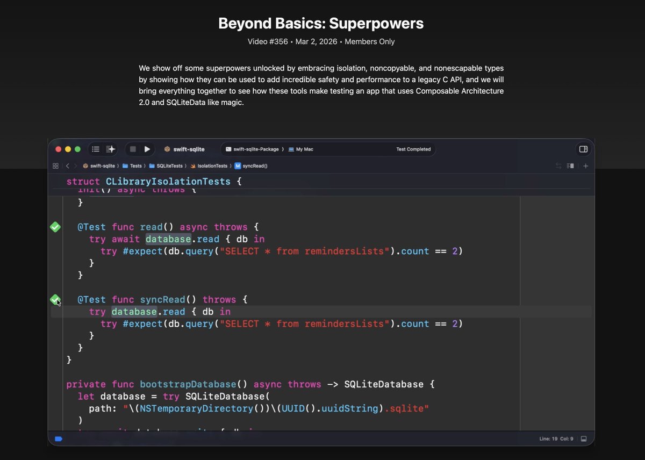Screen dimensions: 645x460
Task: Click the video description paragraph
Action: pyautogui.click(x=321, y=85)
